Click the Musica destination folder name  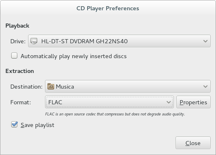point(65,87)
